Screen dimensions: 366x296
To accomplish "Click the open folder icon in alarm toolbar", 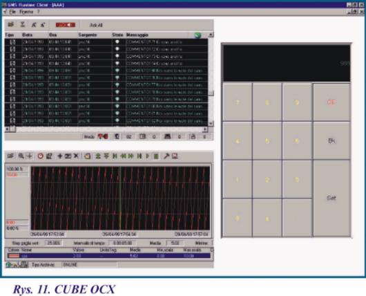I will [11, 24].
